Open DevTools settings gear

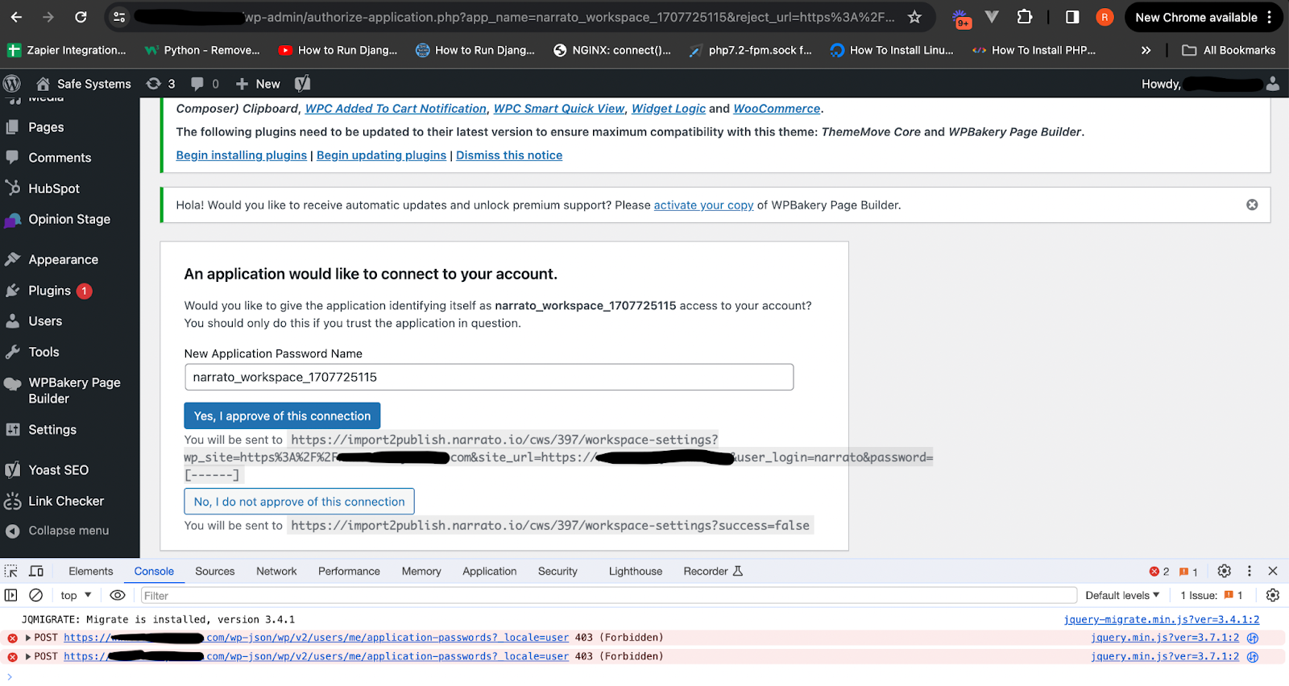pyautogui.click(x=1225, y=571)
